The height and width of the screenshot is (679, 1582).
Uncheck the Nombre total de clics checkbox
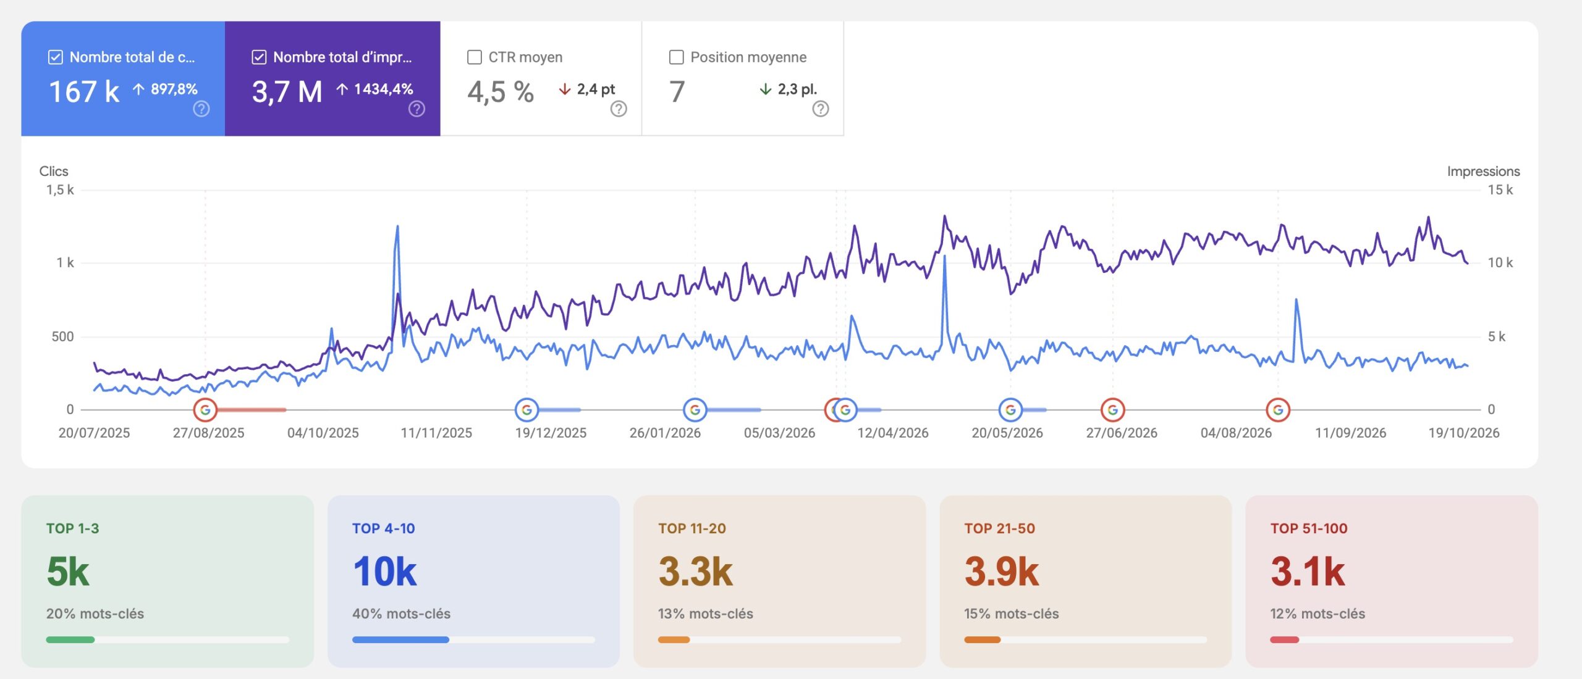[x=56, y=57]
